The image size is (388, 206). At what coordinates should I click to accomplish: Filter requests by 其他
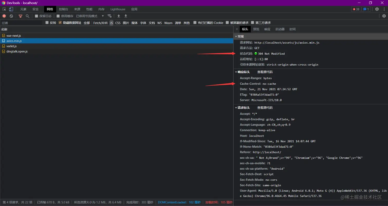click(x=187, y=23)
